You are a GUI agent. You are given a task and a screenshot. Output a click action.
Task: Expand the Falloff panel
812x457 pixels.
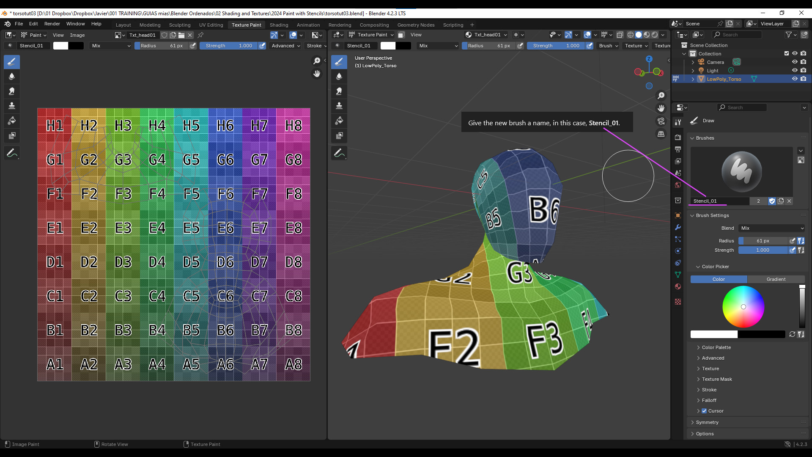(709, 400)
